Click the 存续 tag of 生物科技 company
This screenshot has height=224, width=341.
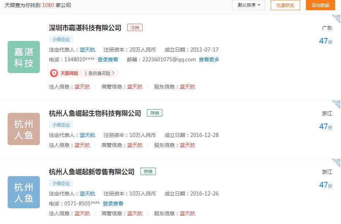pos(155,113)
